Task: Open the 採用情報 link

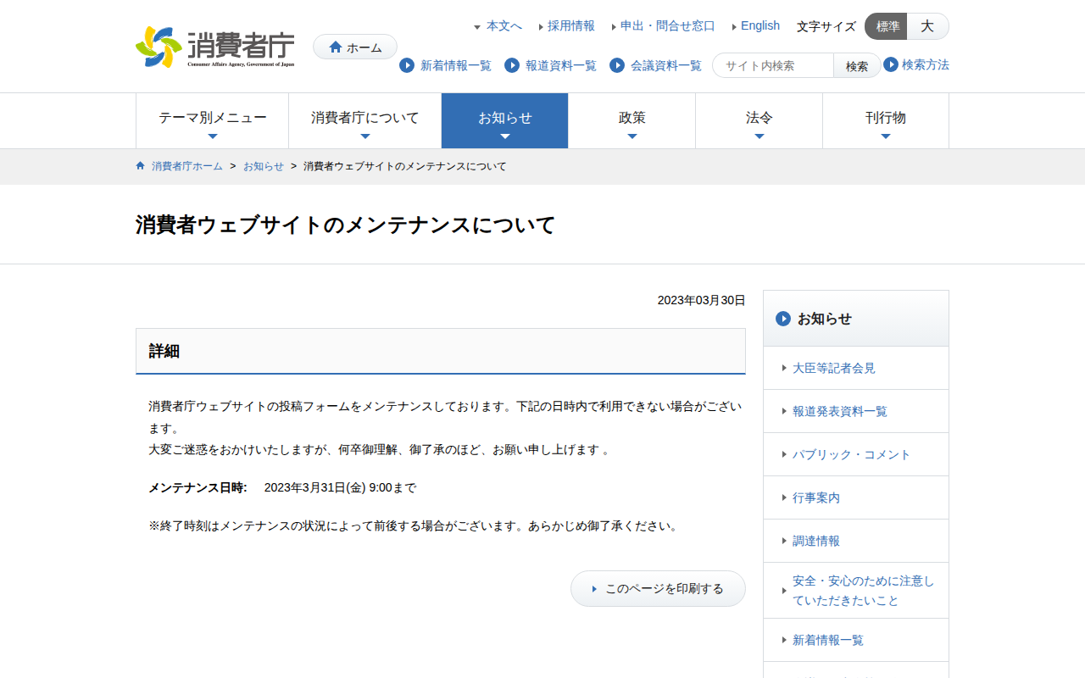Action: tap(571, 26)
